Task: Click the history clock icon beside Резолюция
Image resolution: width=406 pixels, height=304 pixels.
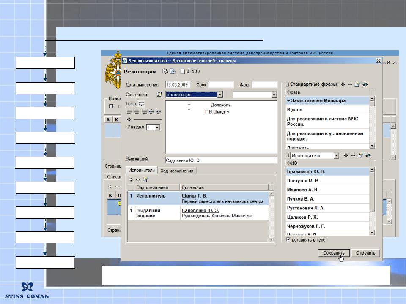Action: [x=173, y=71]
